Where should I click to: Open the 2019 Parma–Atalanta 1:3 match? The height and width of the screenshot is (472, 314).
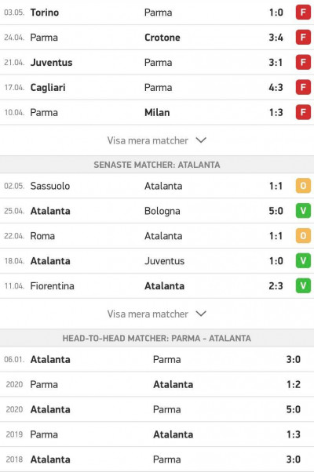point(157,434)
